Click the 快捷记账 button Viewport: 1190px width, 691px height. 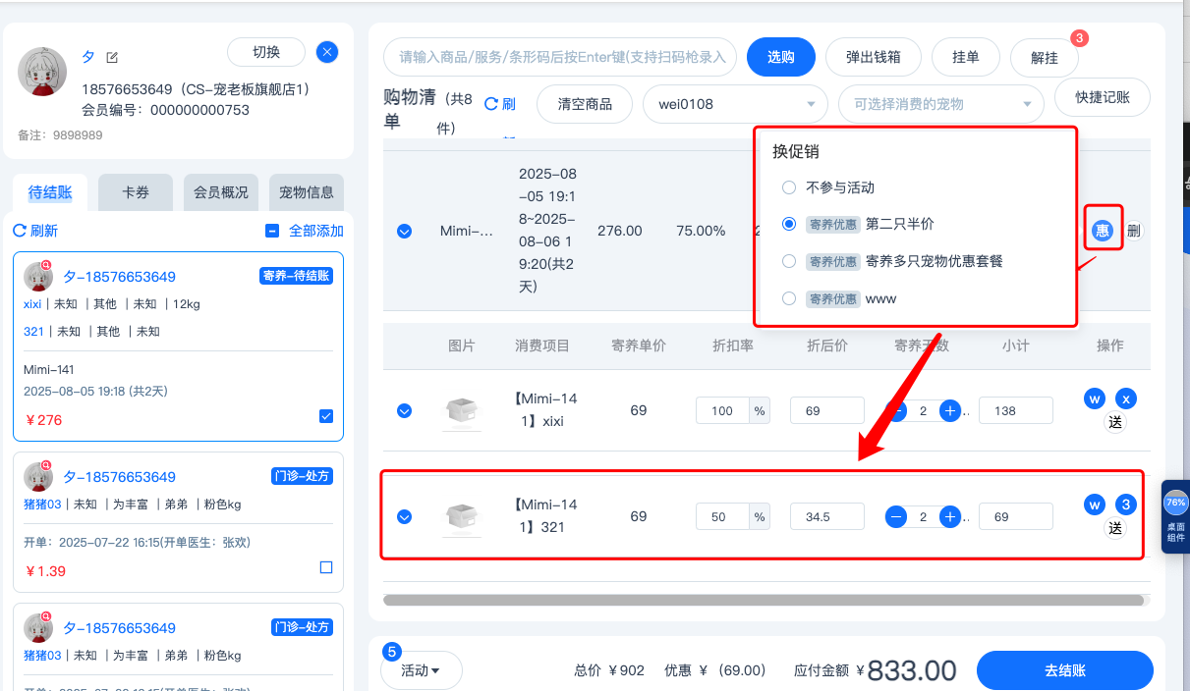1103,97
